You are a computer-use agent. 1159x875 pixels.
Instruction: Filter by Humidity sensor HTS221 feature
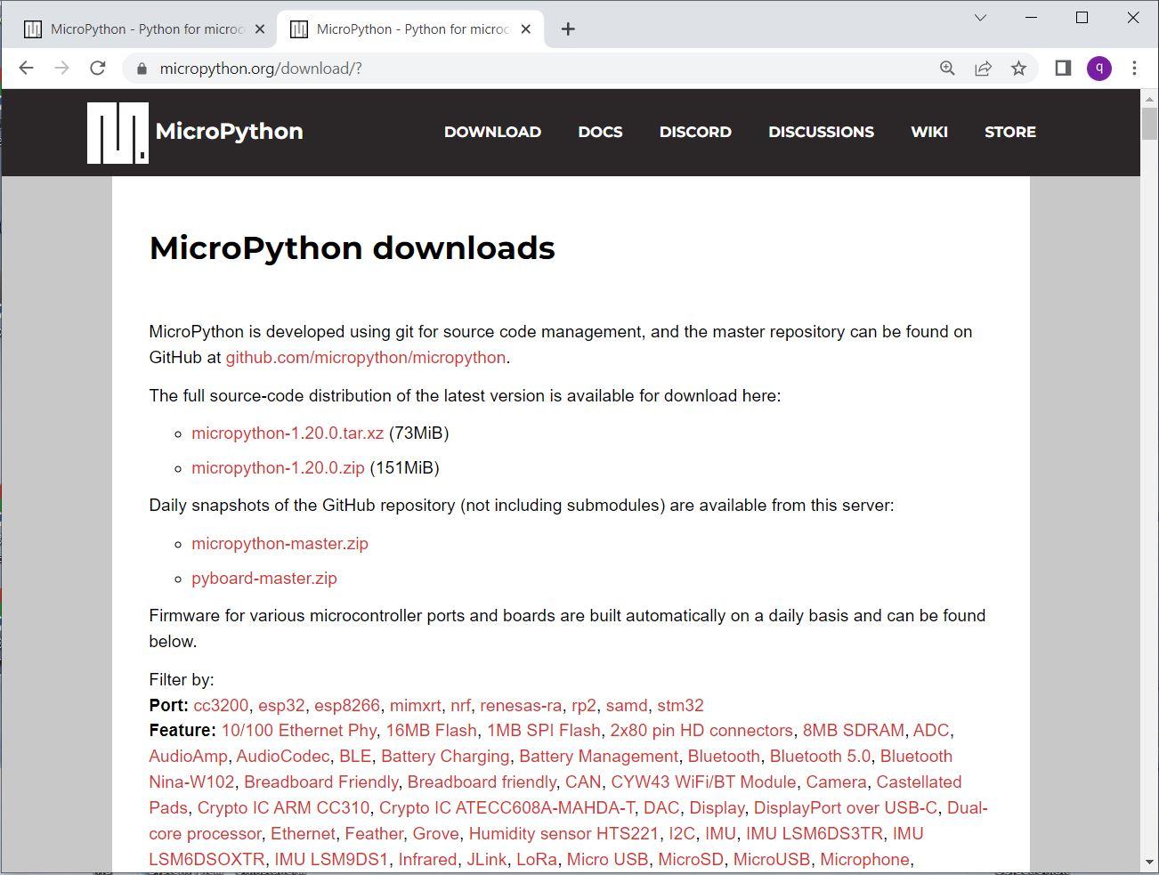[x=564, y=834]
